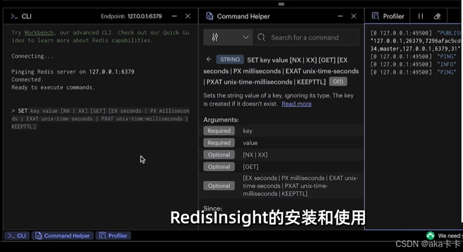Click the 'key' argument name
Viewport: 463px width, 252px height.
pos(247,131)
